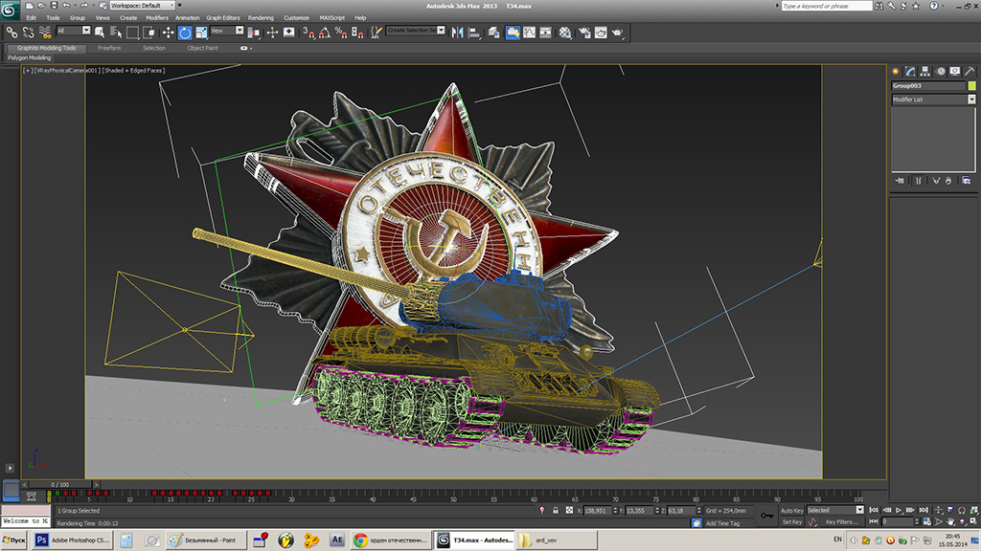981x551 pixels.
Task: Click Bind to Space Warp icon
Action: point(45,33)
